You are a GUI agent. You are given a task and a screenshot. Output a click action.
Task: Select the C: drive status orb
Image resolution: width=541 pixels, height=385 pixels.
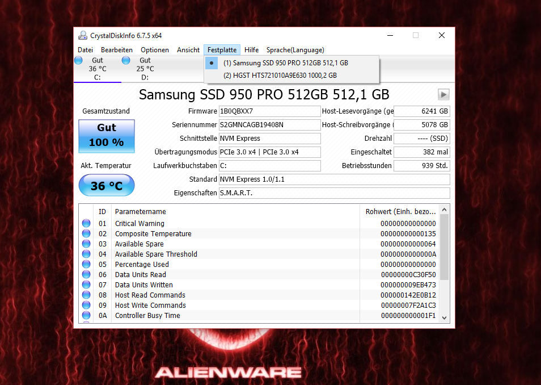79,60
